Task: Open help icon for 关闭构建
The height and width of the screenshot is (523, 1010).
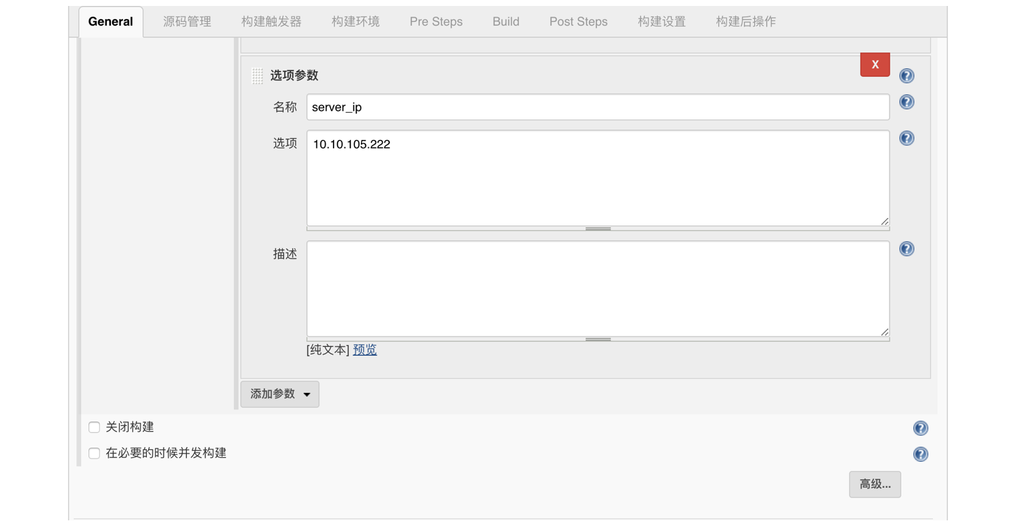Action: point(920,428)
